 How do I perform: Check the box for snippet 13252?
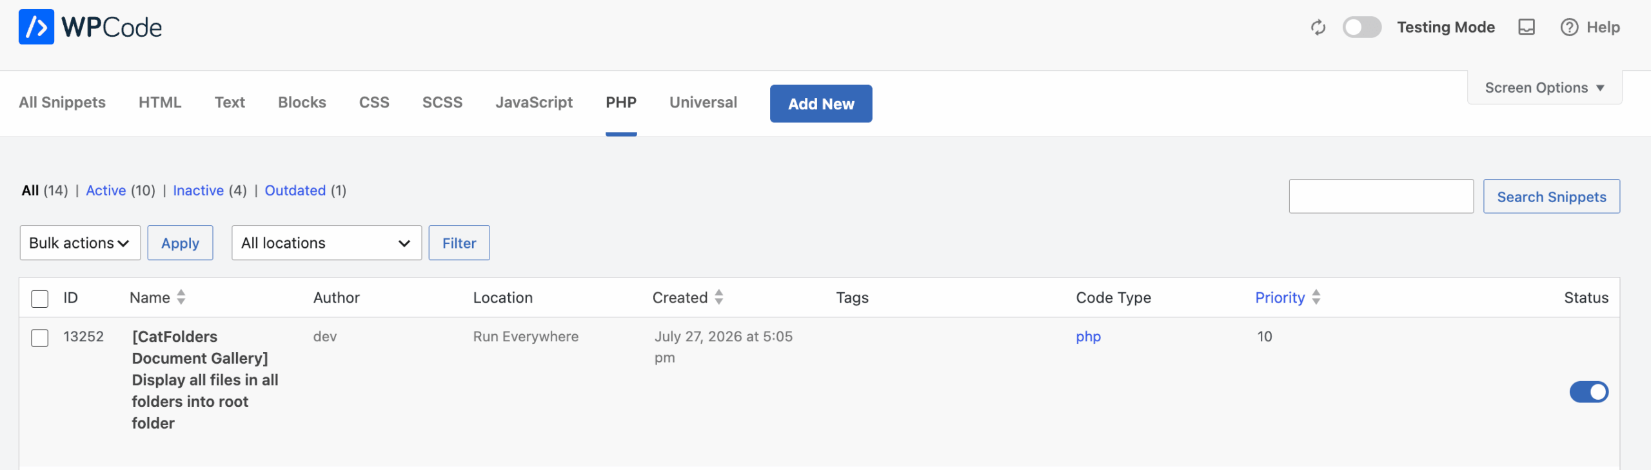click(x=40, y=337)
